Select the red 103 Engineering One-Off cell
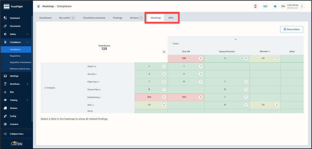Image resolution: width=312 pixels, height=149 pixels. pyautogui.click(x=184, y=97)
